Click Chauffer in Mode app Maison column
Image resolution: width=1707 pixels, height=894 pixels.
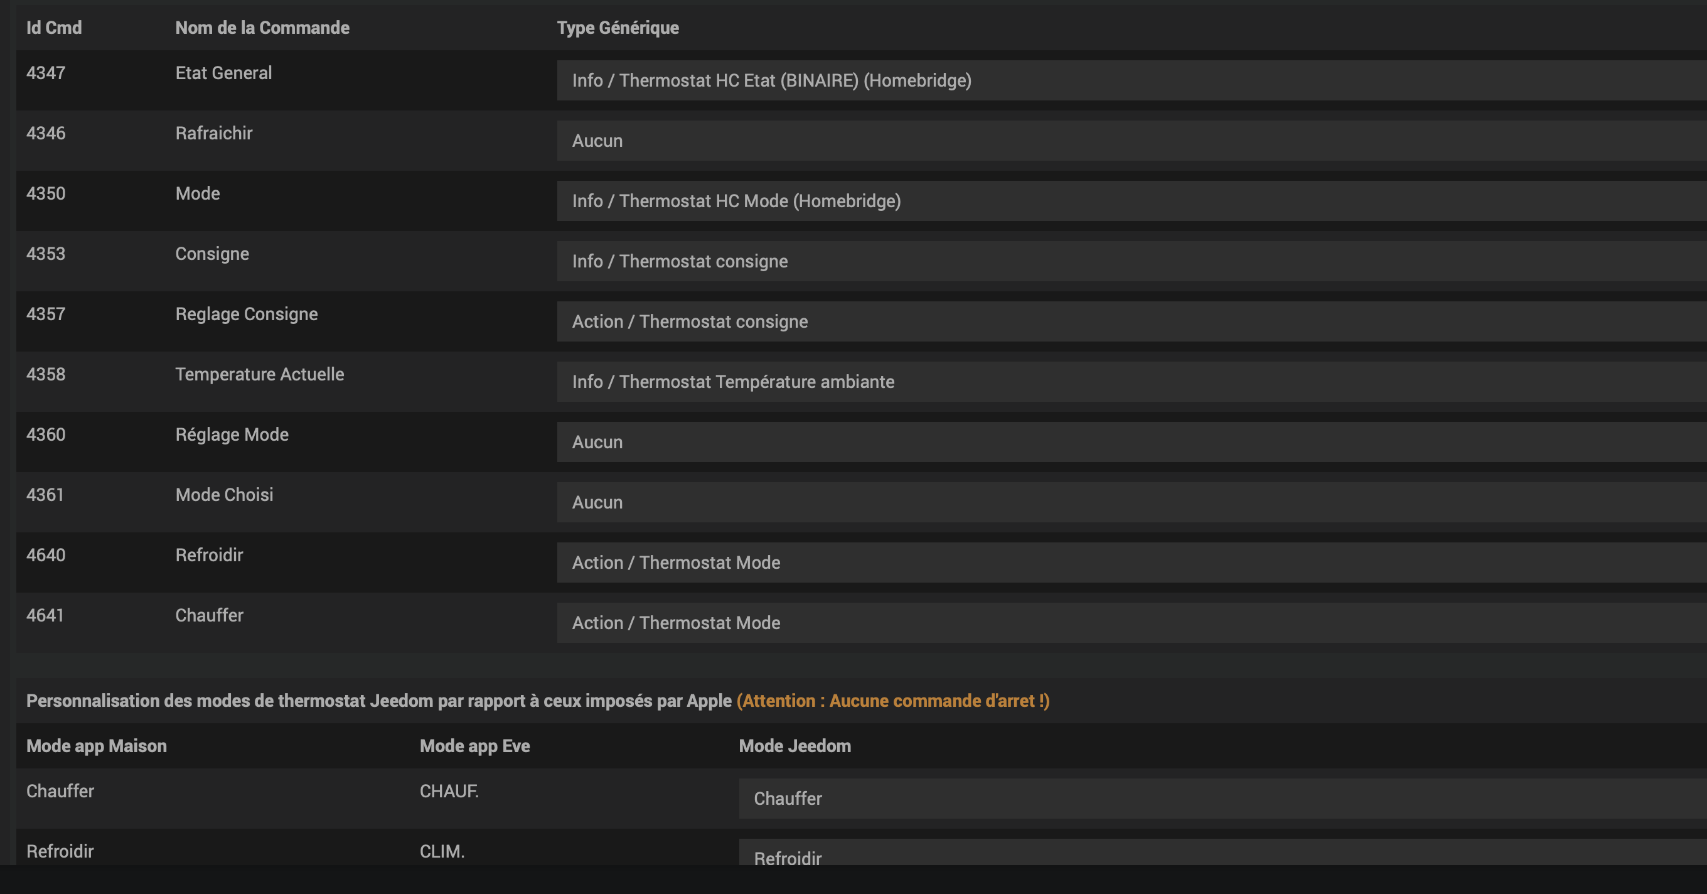60,791
